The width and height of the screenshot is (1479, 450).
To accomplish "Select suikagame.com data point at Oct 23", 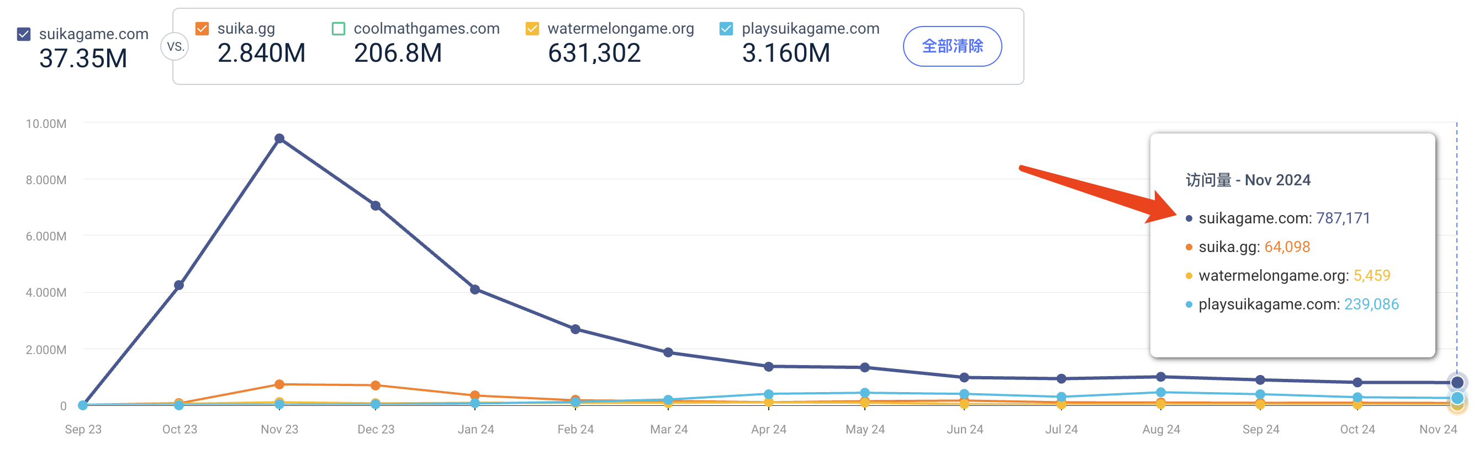I will [x=179, y=286].
